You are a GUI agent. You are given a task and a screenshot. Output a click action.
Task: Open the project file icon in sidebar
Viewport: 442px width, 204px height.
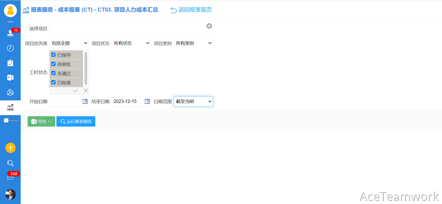click(x=10, y=78)
